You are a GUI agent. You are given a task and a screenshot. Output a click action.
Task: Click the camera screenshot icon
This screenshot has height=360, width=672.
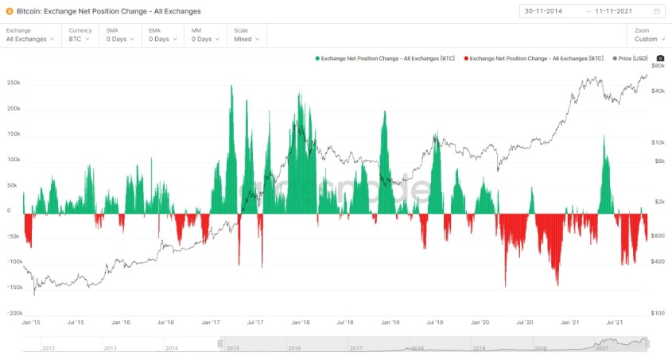[660, 58]
